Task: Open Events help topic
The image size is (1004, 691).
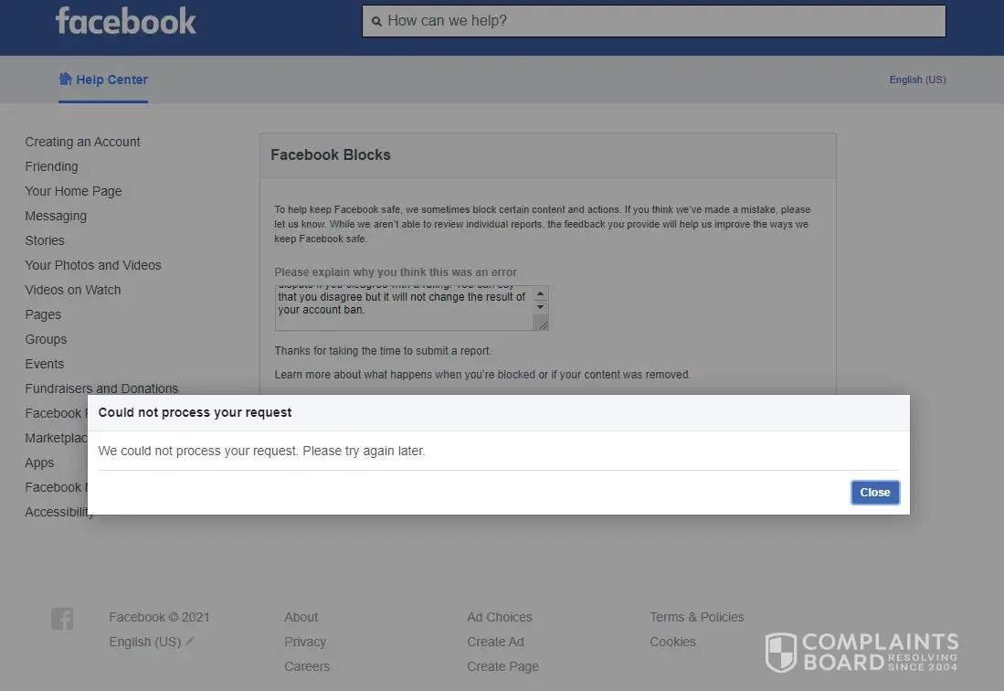Action: [44, 364]
